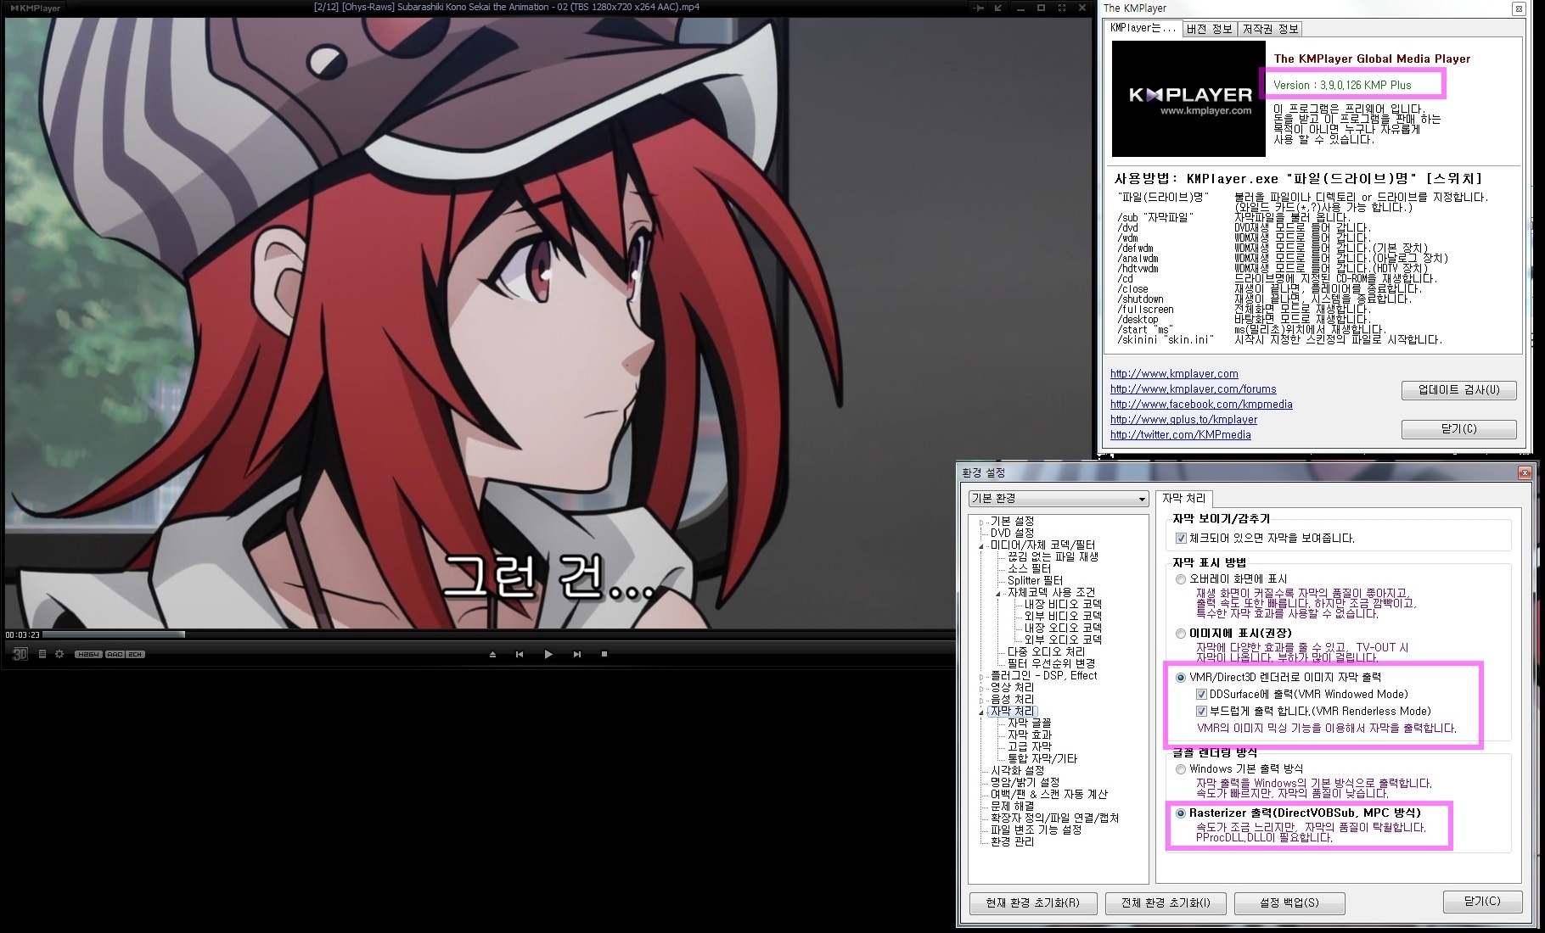
Task: Open the Splitter 필터 tree item
Action: pyautogui.click(x=1035, y=580)
